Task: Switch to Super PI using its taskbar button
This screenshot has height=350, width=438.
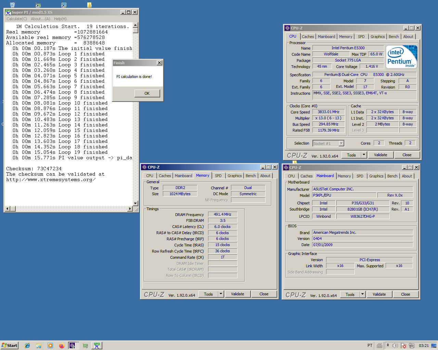Action: 97,346
